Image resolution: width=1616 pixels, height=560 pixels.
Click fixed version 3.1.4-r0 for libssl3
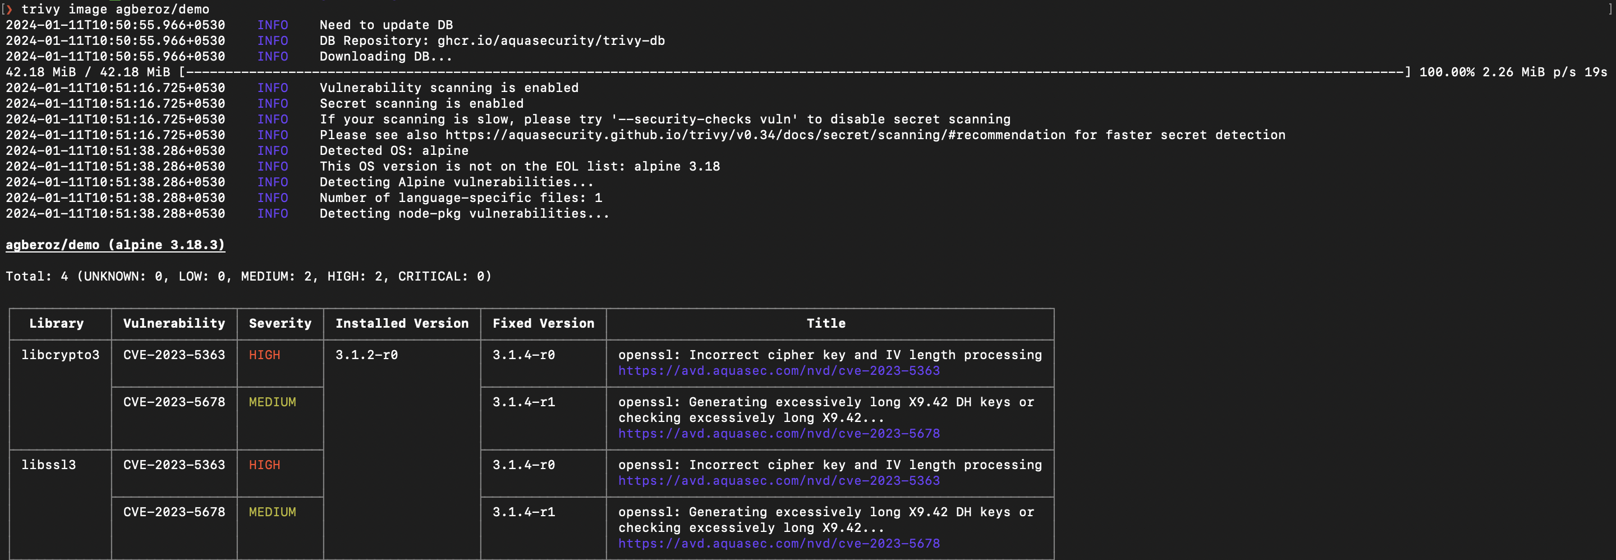pyautogui.click(x=523, y=465)
